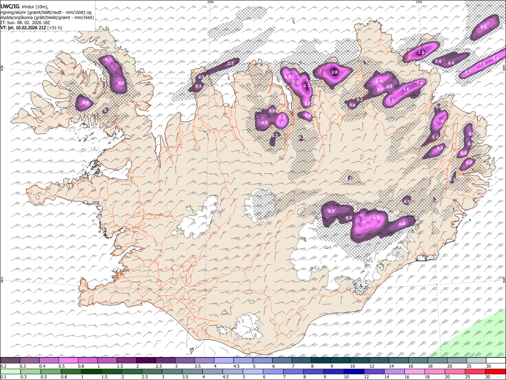
Task: Click the 2.3 snowfall value on the map
Action: click(x=306, y=86)
